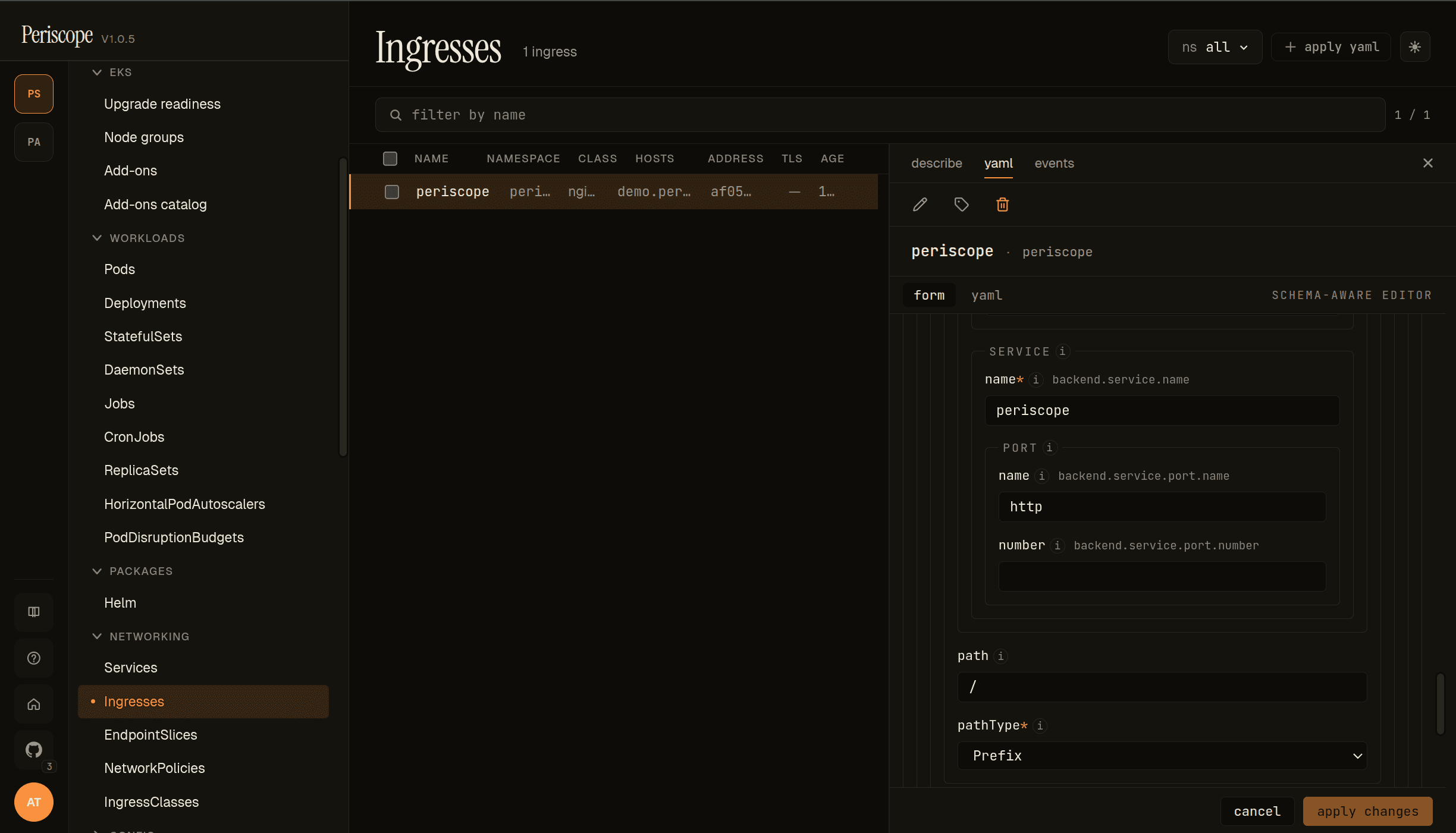Toggle light/dark theme sun icon
The height and width of the screenshot is (833, 1456).
(1415, 47)
